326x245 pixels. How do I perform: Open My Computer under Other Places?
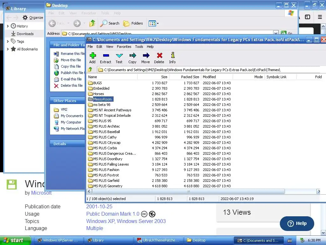pos(71,122)
